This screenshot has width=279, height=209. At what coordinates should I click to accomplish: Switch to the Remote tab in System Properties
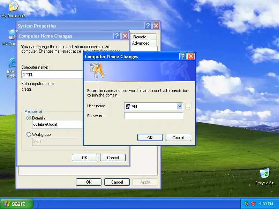click(144, 37)
